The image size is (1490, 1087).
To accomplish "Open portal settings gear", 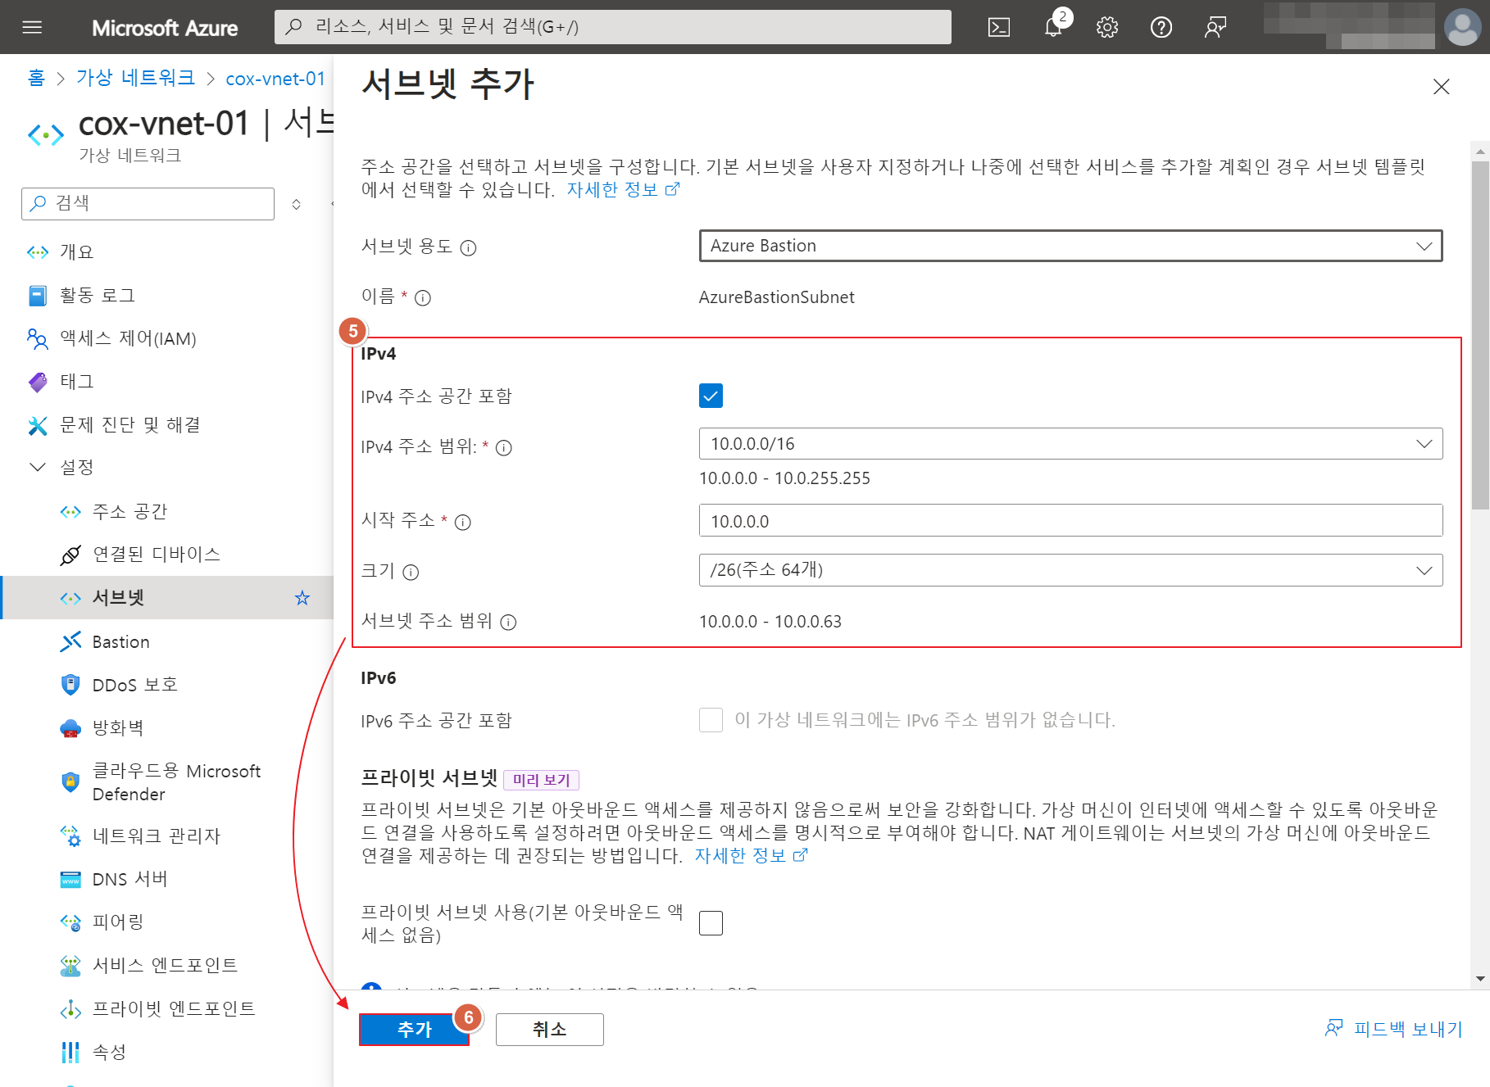I will tap(1107, 27).
